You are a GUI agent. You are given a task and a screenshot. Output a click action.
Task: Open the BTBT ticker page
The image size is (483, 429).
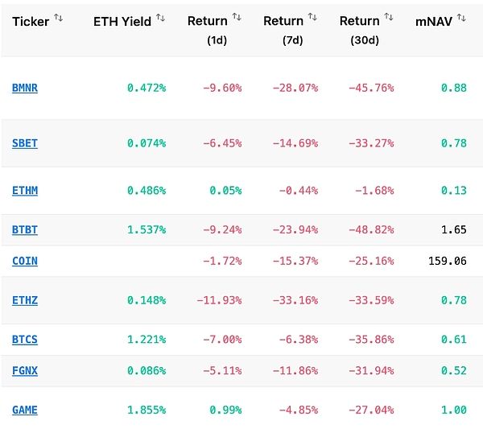25,229
